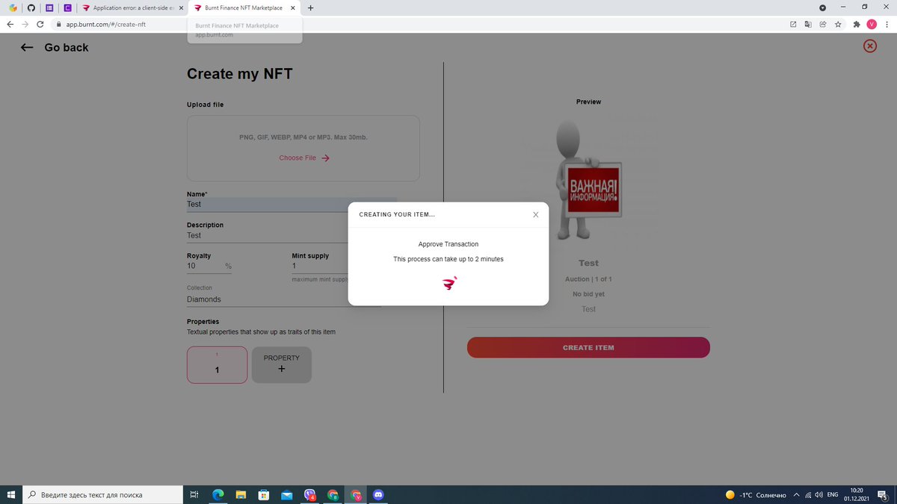
Task: Open a new browser tab
Action: point(310,7)
